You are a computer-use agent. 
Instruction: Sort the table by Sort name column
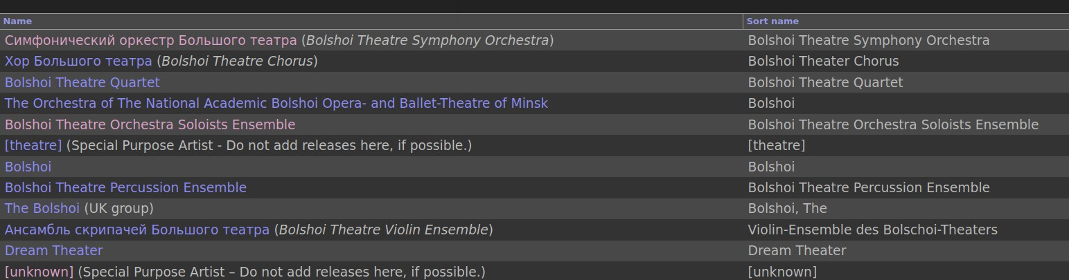(772, 21)
